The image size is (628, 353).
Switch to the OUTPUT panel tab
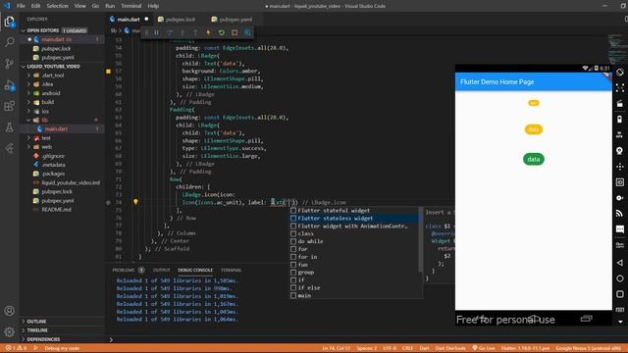click(x=161, y=271)
